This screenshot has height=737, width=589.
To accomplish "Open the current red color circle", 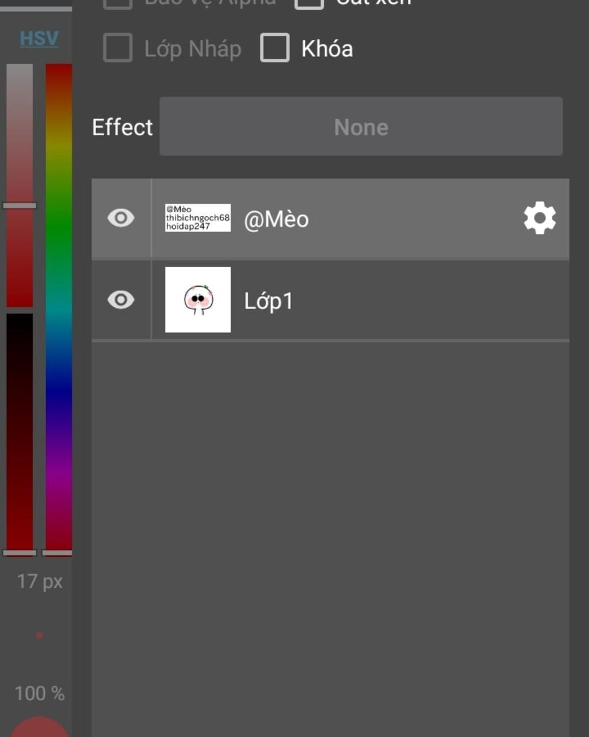I will click(x=39, y=728).
